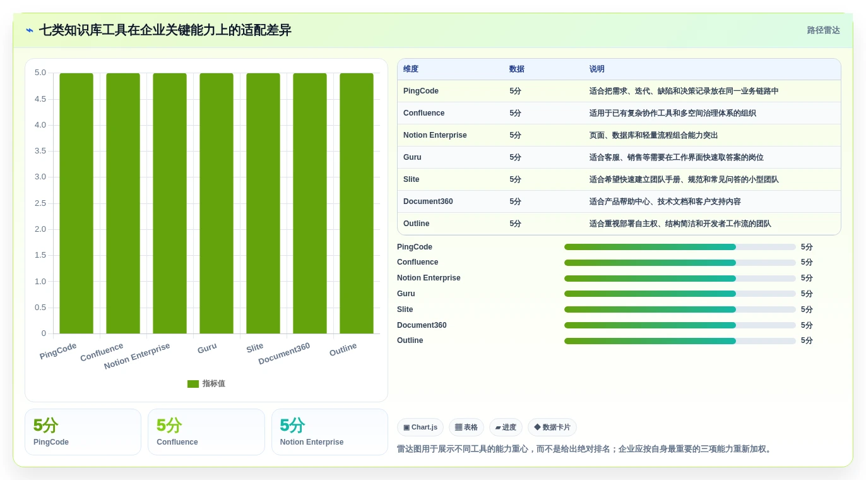This screenshot has width=866, height=480.
Task: Click the Notion Enterprise progress bar
Action: point(680,279)
